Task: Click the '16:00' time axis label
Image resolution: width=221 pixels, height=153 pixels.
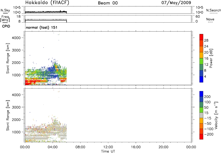Action: click(x=136, y=147)
